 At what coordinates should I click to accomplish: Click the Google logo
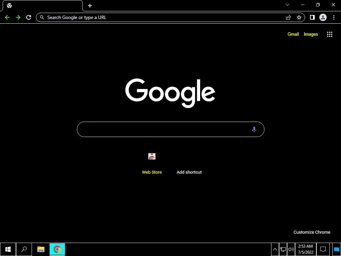point(170,93)
